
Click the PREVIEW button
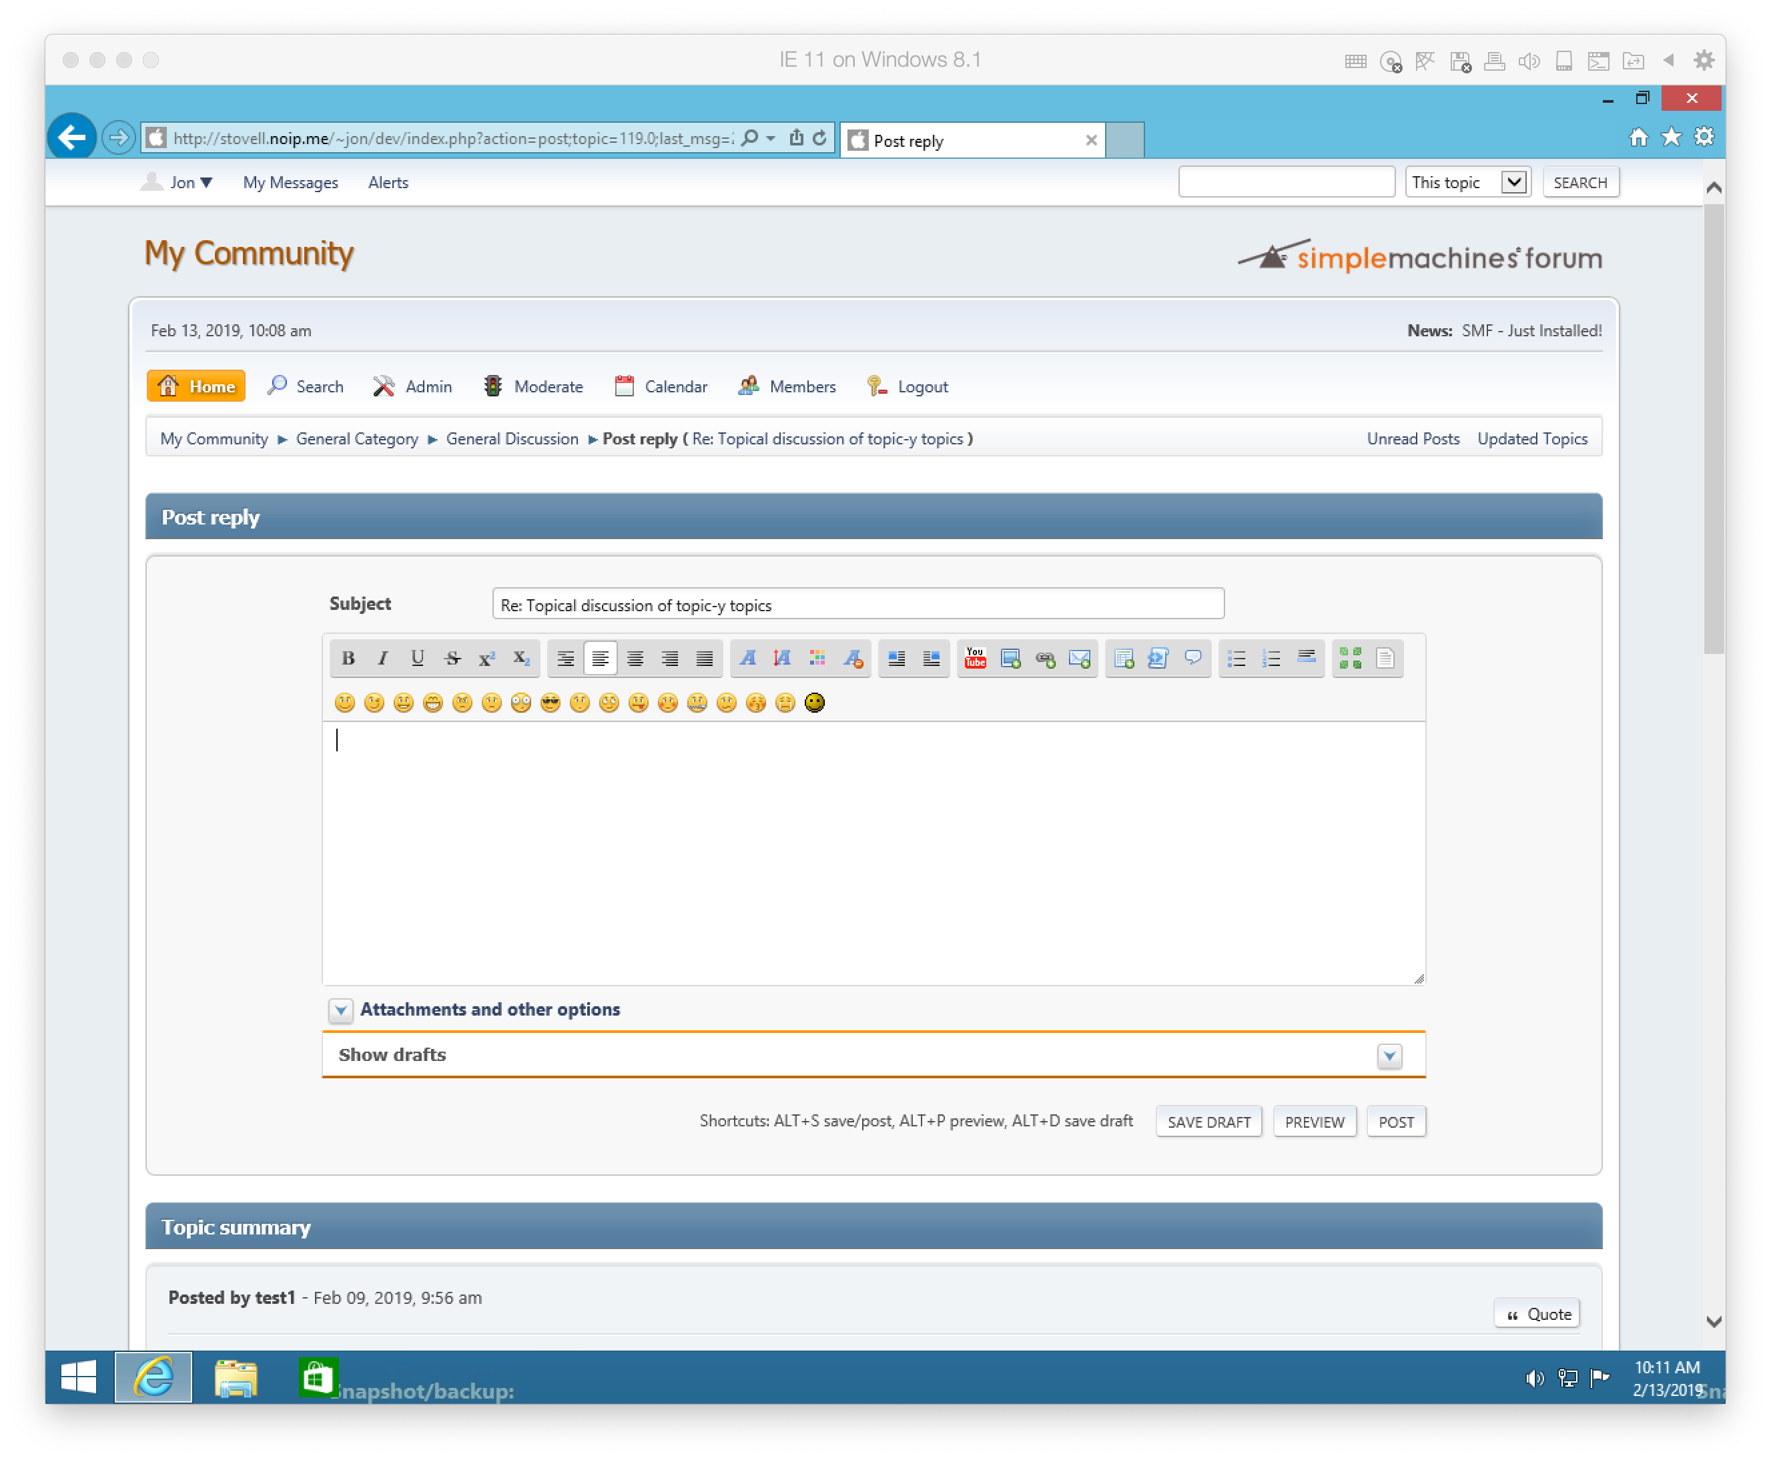click(1315, 1122)
